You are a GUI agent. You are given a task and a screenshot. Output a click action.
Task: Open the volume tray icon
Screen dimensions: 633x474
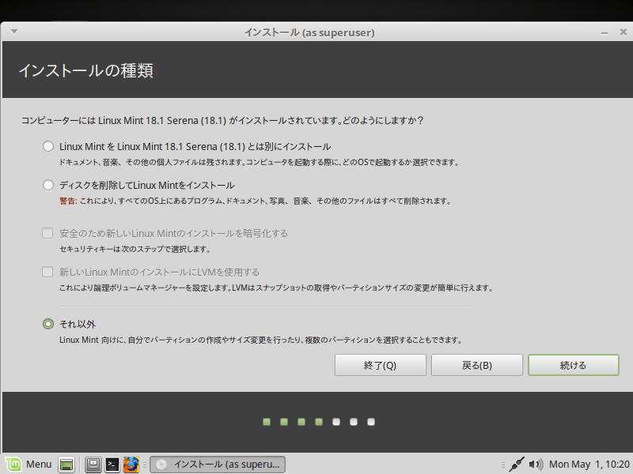536,465
